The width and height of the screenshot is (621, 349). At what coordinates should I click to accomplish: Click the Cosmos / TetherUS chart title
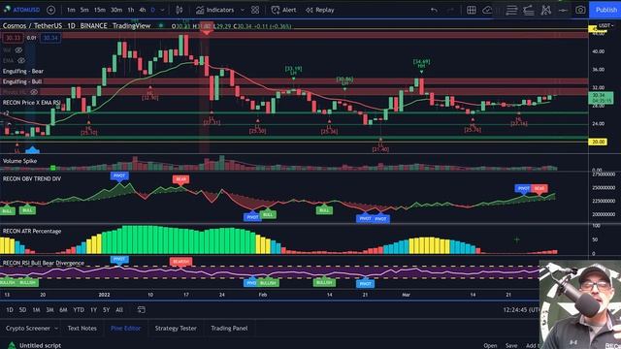click(x=32, y=26)
